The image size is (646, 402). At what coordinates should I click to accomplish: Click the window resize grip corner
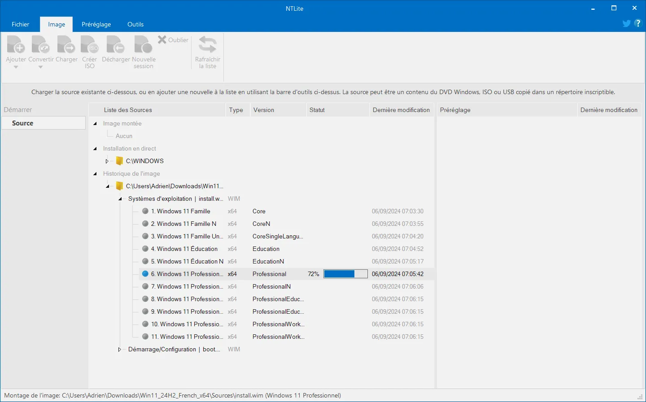pyautogui.click(x=641, y=397)
